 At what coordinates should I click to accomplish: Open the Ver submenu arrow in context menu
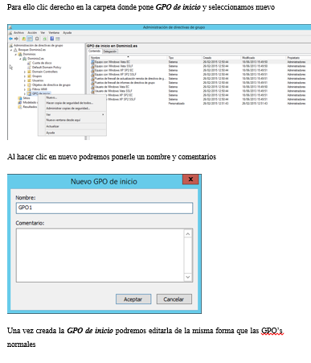[103, 114]
